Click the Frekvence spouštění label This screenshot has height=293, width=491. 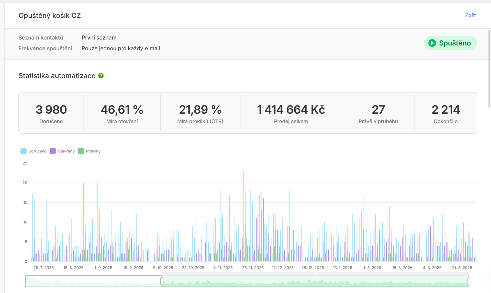(x=45, y=48)
